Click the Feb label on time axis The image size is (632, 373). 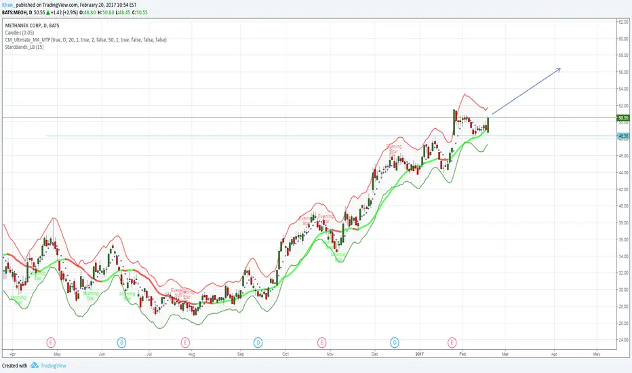coord(462,355)
